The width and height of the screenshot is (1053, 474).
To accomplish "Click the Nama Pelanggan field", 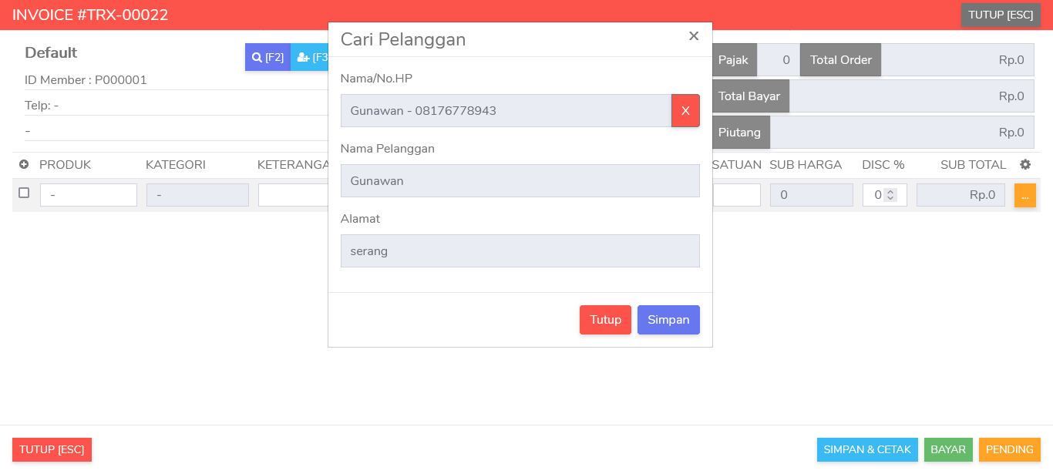I will 520,181.
